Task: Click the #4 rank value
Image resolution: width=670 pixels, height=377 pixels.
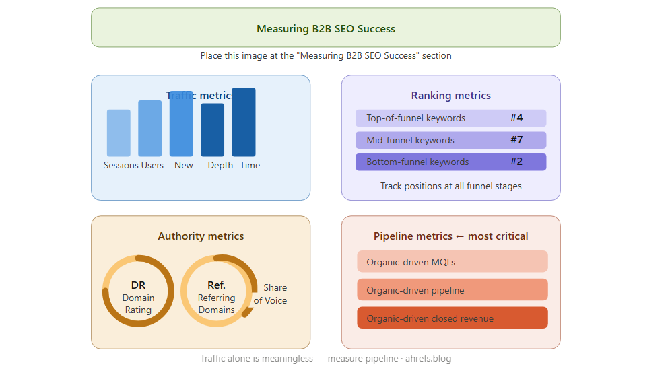Action: click(516, 118)
